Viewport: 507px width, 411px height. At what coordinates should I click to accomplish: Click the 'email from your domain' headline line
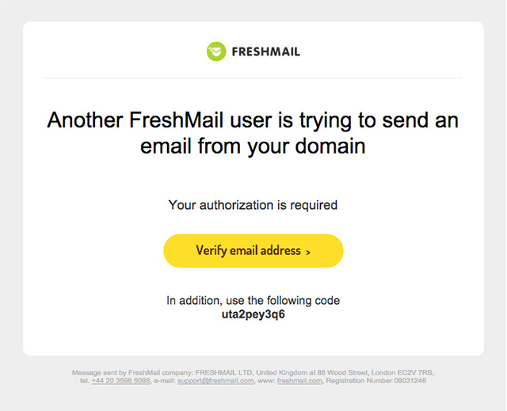click(x=253, y=146)
